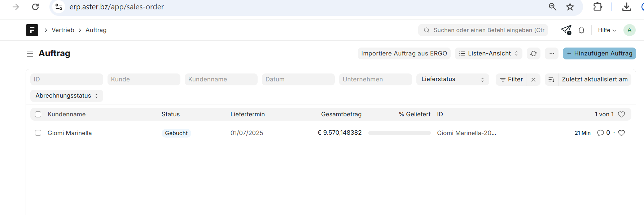644x215 pixels.
Task: Check the Giomi Marinella row checkbox
Action: coord(38,133)
